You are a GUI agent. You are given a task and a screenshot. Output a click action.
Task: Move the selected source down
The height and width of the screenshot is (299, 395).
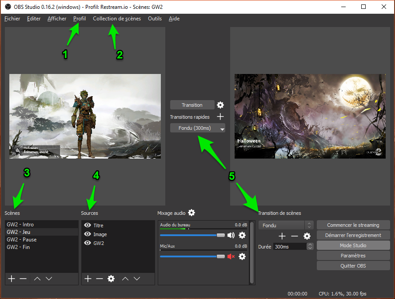[137, 279]
